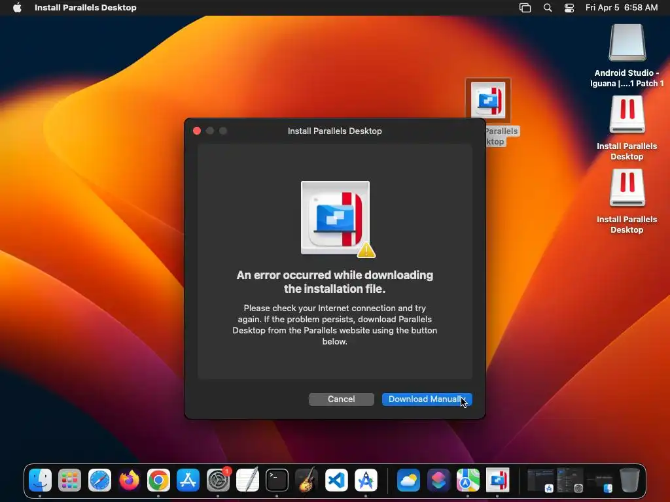Open Launchpad from the Dock
The image size is (670, 502).
click(69, 480)
